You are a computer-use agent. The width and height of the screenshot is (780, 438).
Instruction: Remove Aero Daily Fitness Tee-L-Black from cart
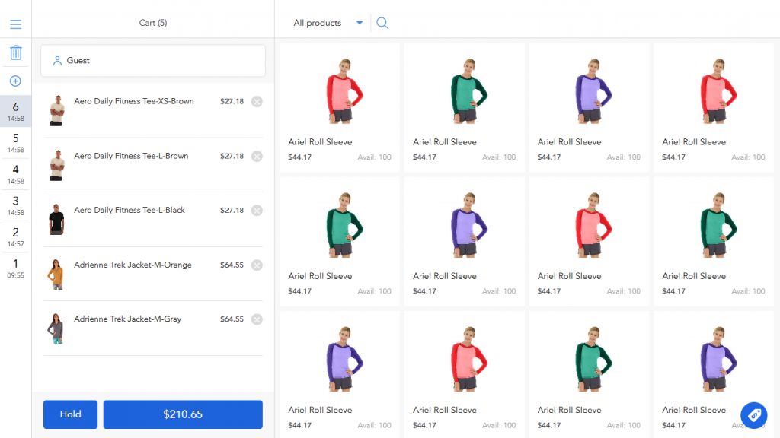pos(257,211)
